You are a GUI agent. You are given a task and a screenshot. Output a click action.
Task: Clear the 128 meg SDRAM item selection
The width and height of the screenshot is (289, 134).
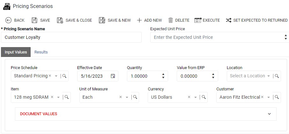click(52, 97)
